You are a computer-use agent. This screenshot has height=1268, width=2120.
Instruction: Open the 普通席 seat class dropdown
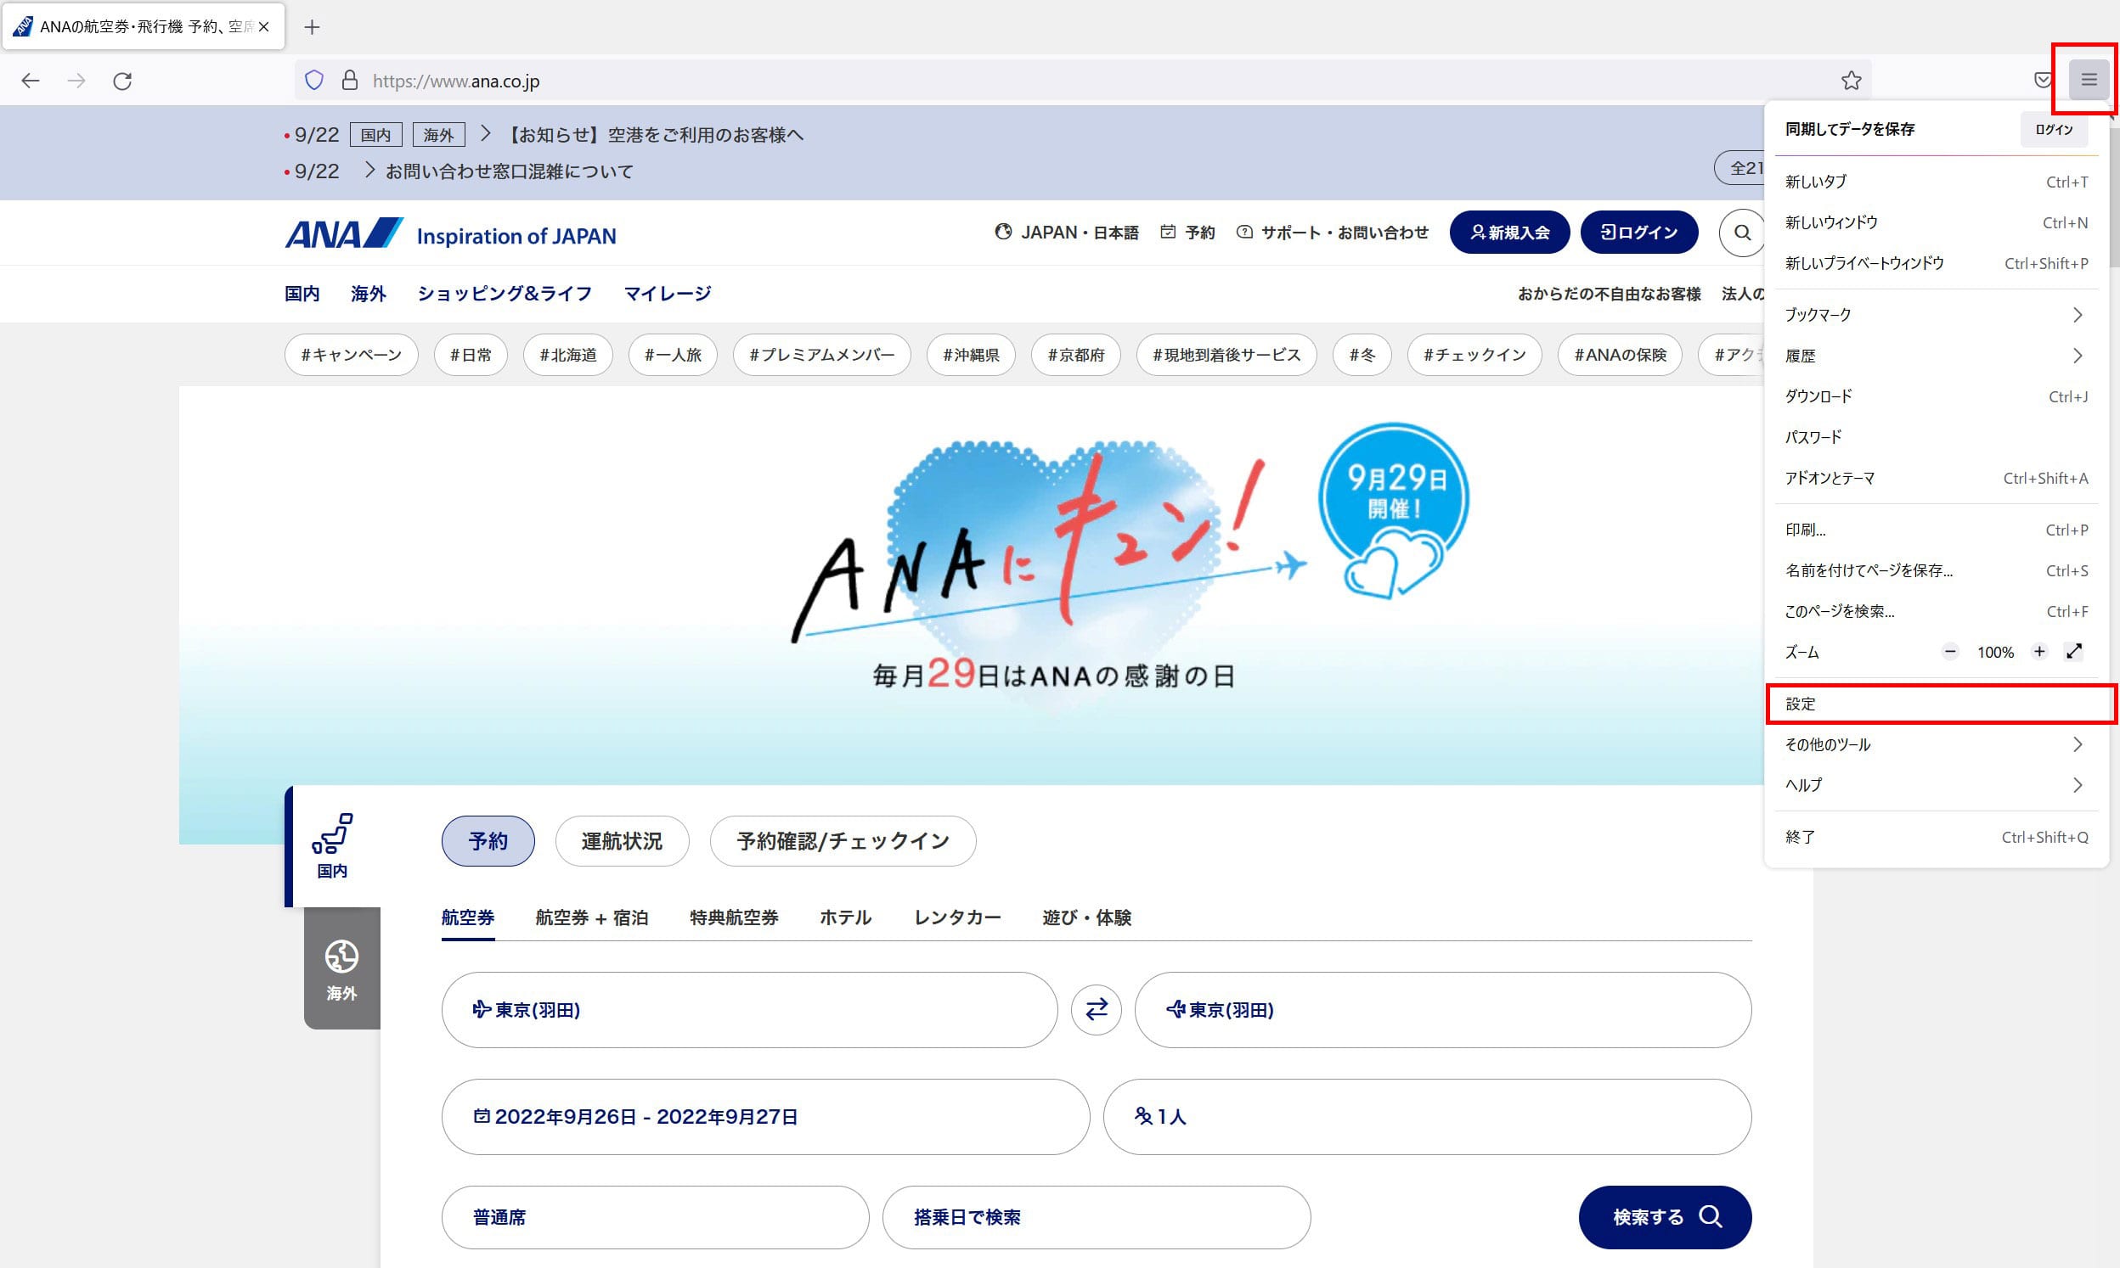click(x=655, y=1217)
